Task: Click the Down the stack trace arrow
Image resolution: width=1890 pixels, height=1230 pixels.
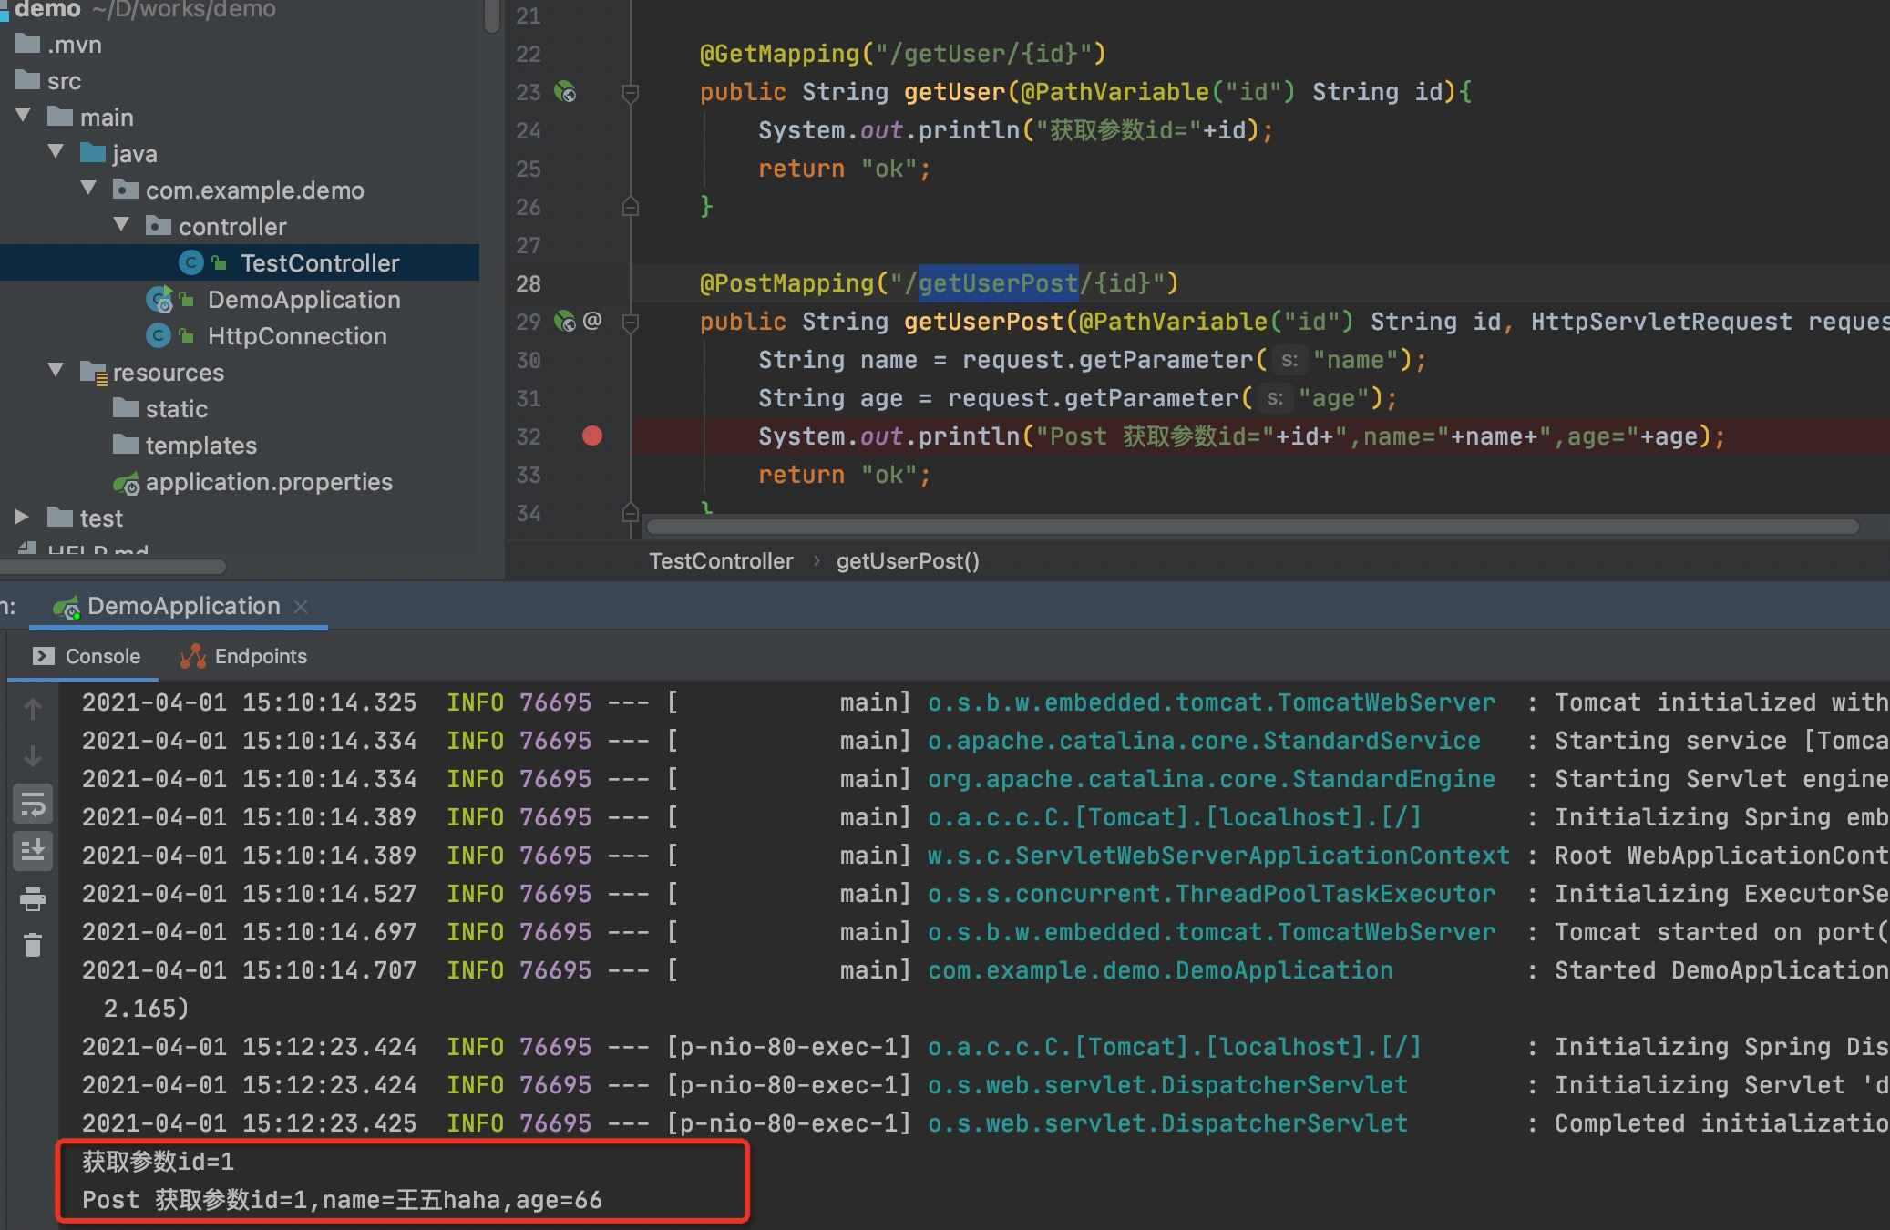Action: tap(33, 756)
